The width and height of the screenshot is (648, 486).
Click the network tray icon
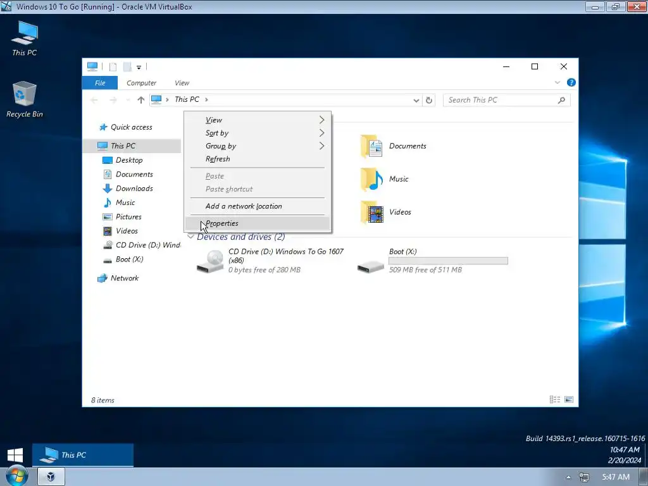[584, 477]
